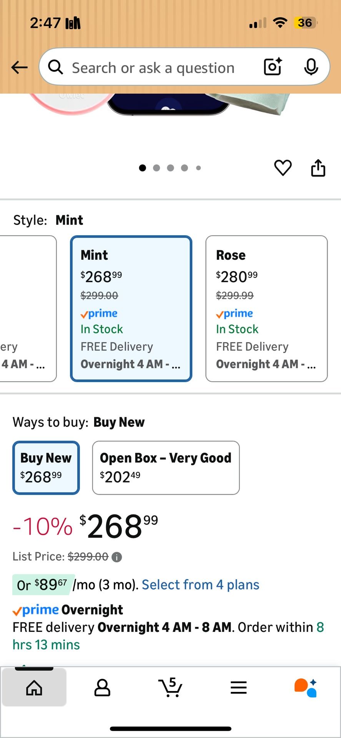341x738 pixels.
Task: Open camera lens search icon
Action: point(273,67)
